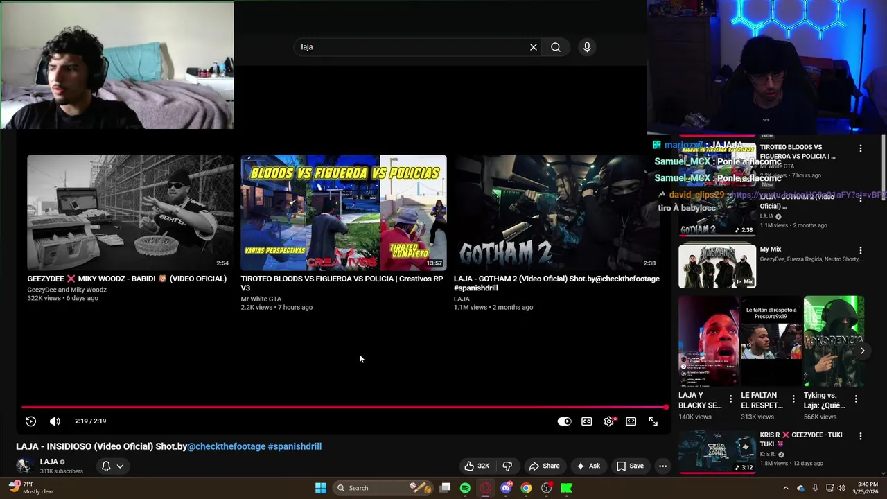Open the player settings gear
This screenshot has height=499, width=887.
pyautogui.click(x=609, y=421)
